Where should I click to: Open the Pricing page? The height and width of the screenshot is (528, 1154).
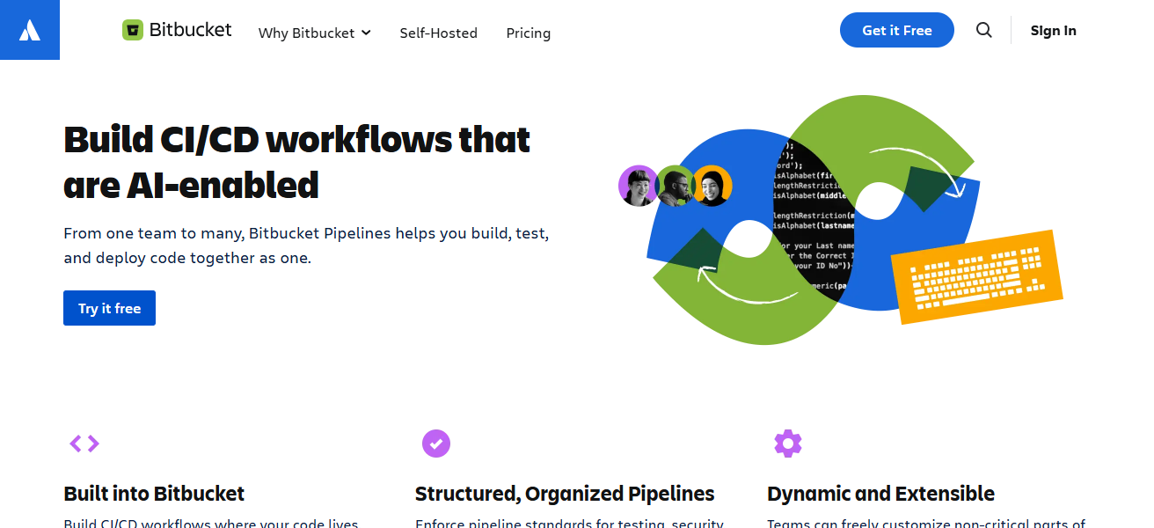click(x=528, y=33)
